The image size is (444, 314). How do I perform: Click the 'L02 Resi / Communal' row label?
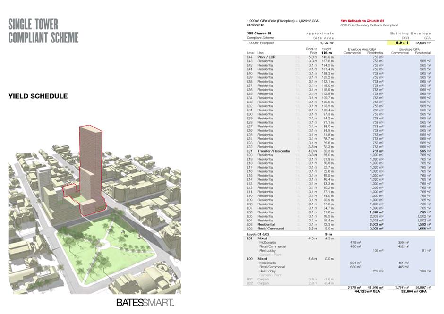(x=265, y=229)
